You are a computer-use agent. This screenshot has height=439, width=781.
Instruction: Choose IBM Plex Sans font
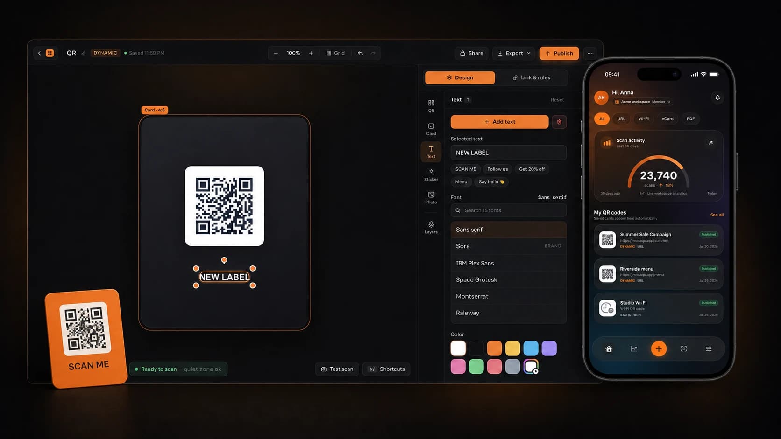[x=508, y=263]
